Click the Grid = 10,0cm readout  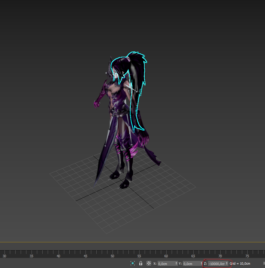(x=240, y=263)
